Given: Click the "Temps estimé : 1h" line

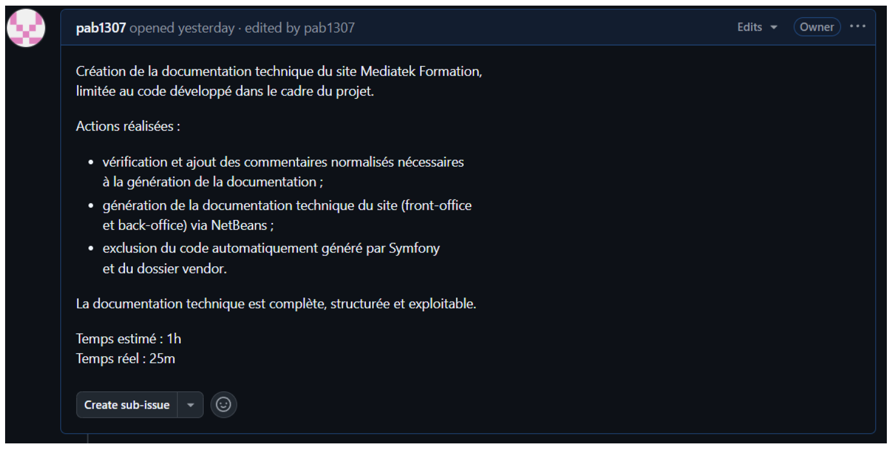Looking at the screenshot, I should (128, 339).
